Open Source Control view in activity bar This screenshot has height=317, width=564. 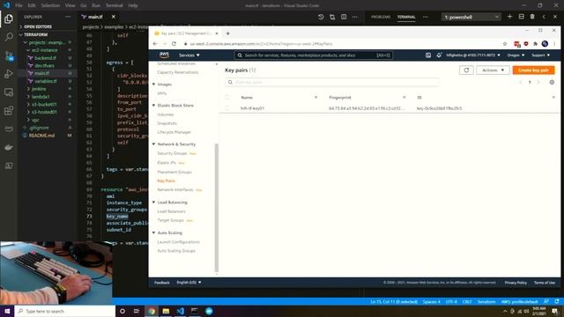tap(9, 55)
